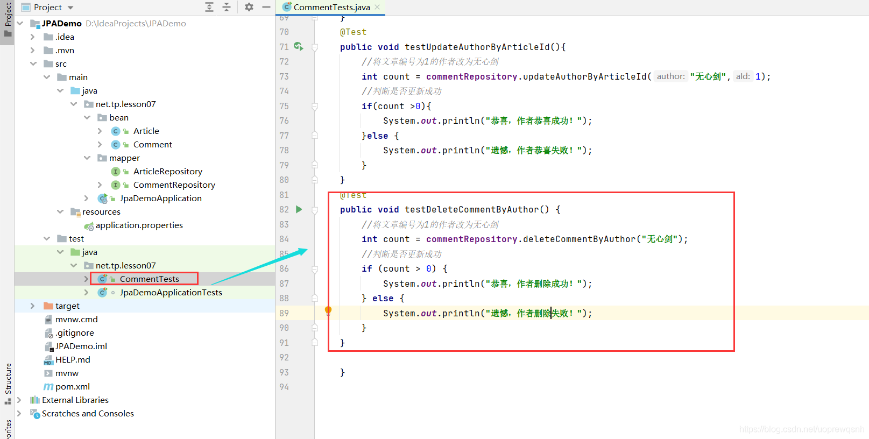Fold the if block at line 75
Image resolution: width=869 pixels, height=439 pixels.
(315, 107)
